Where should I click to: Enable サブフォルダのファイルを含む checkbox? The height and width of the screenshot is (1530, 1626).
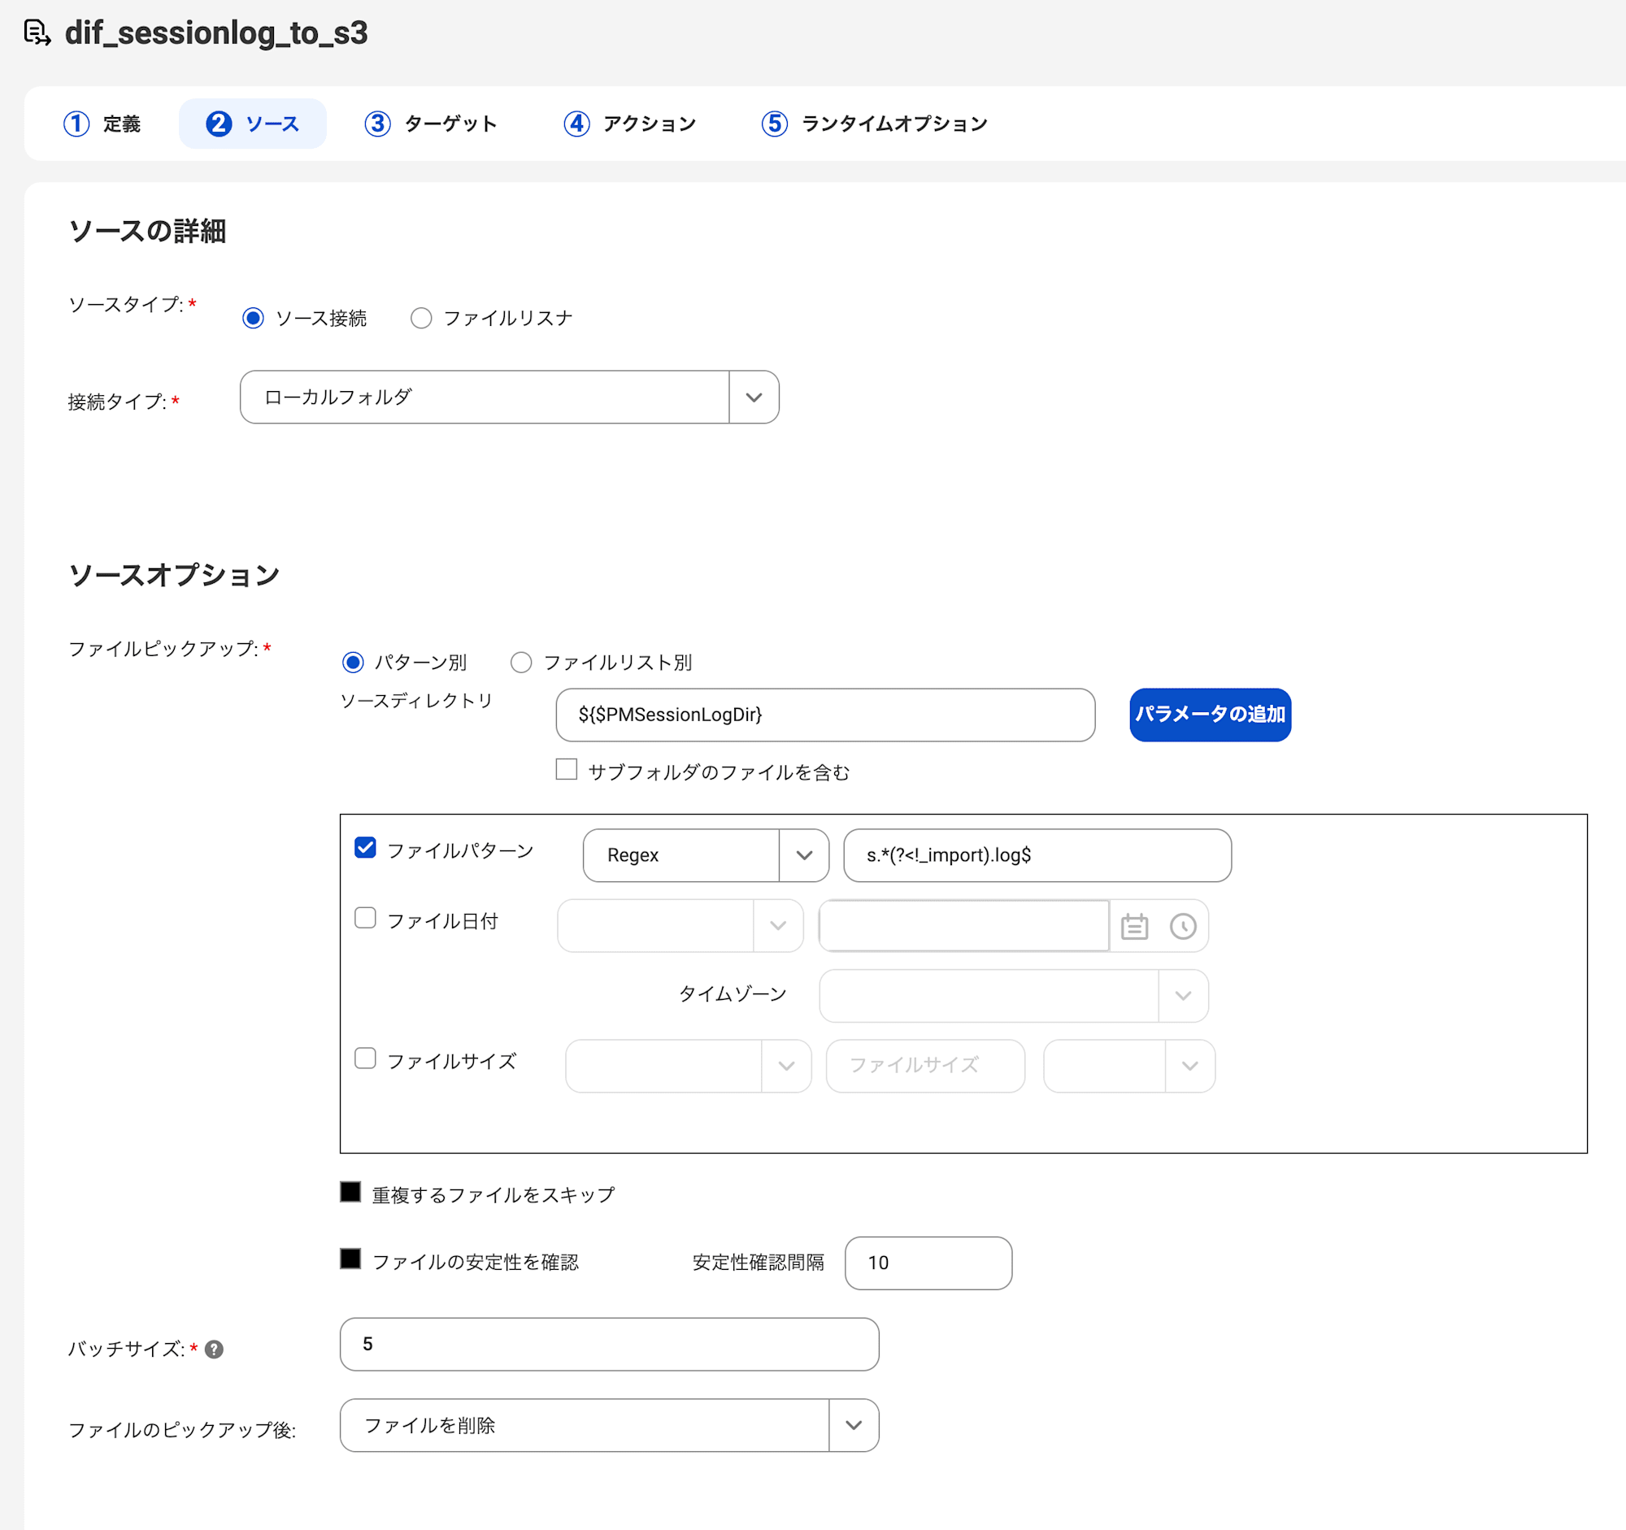click(x=567, y=770)
